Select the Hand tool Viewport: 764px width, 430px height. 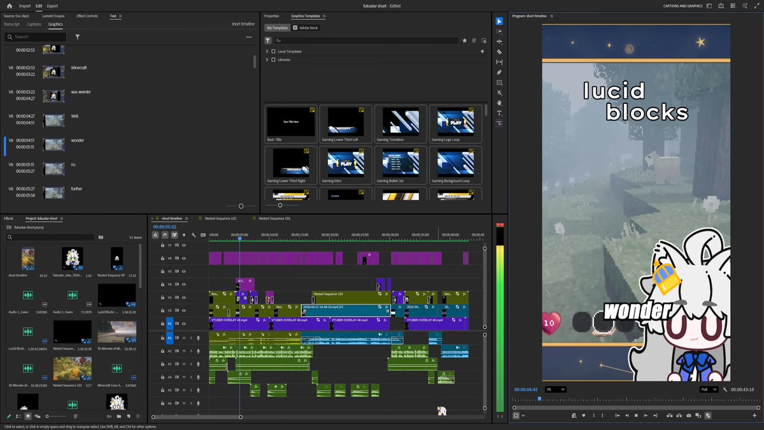[499, 103]
